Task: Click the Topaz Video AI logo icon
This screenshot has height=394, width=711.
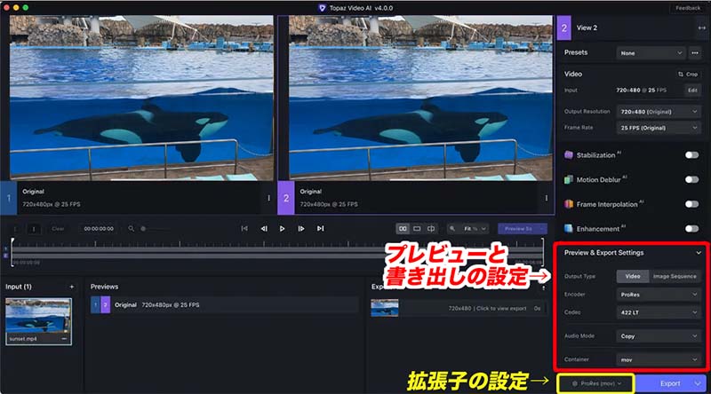Action: point(322,8)
